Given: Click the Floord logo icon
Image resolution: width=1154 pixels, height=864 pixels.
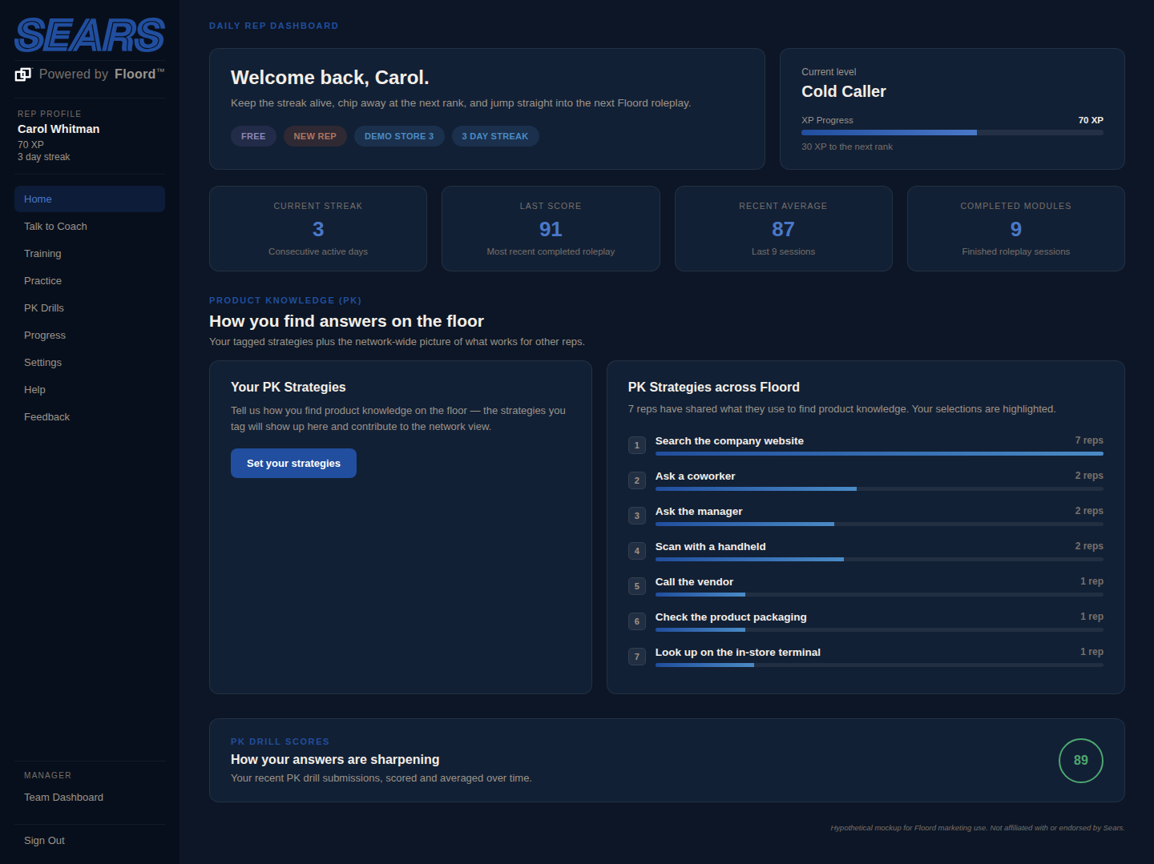Looking at the screenshot, I should coord(22,74).
